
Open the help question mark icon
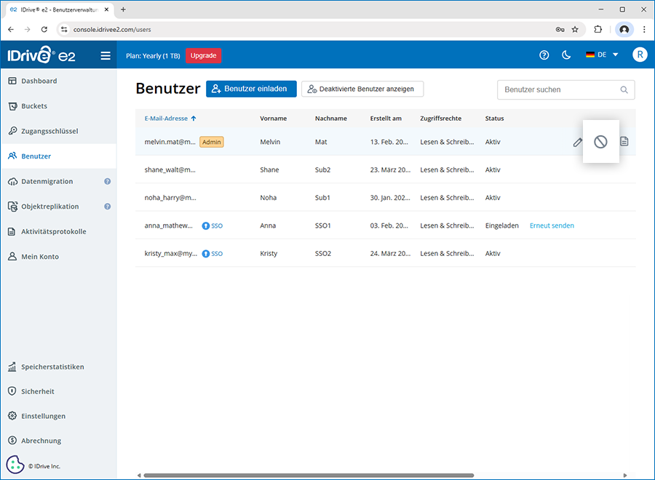(544, 55)
